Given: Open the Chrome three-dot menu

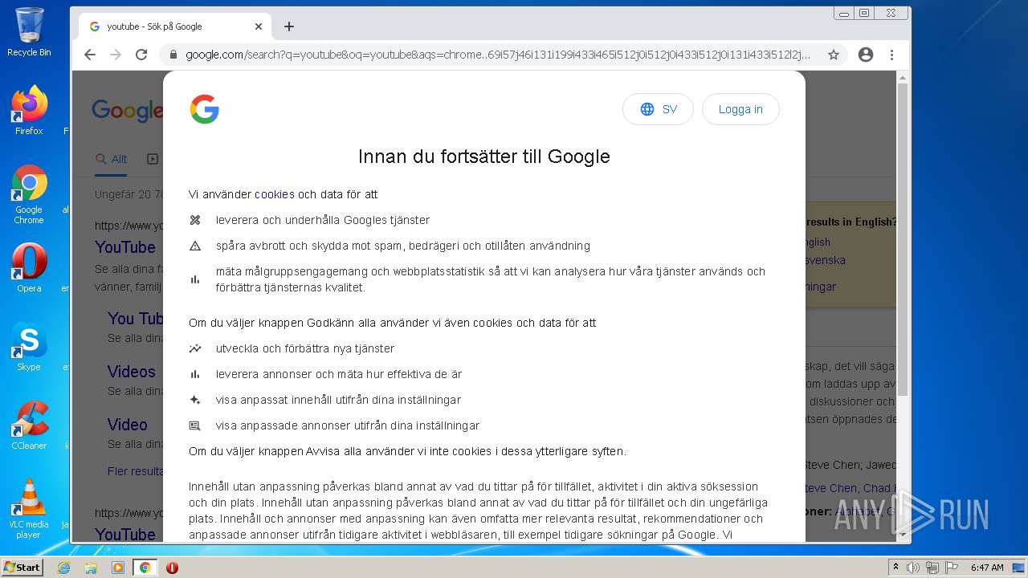Looking at the screenshot, I should (x=891, y=55).
